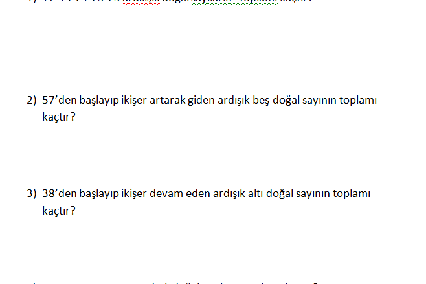Click "kaçtır?" below question 3's first line
Screen dimensions: 426x284
pyautogui.click(x=59, y=211)
